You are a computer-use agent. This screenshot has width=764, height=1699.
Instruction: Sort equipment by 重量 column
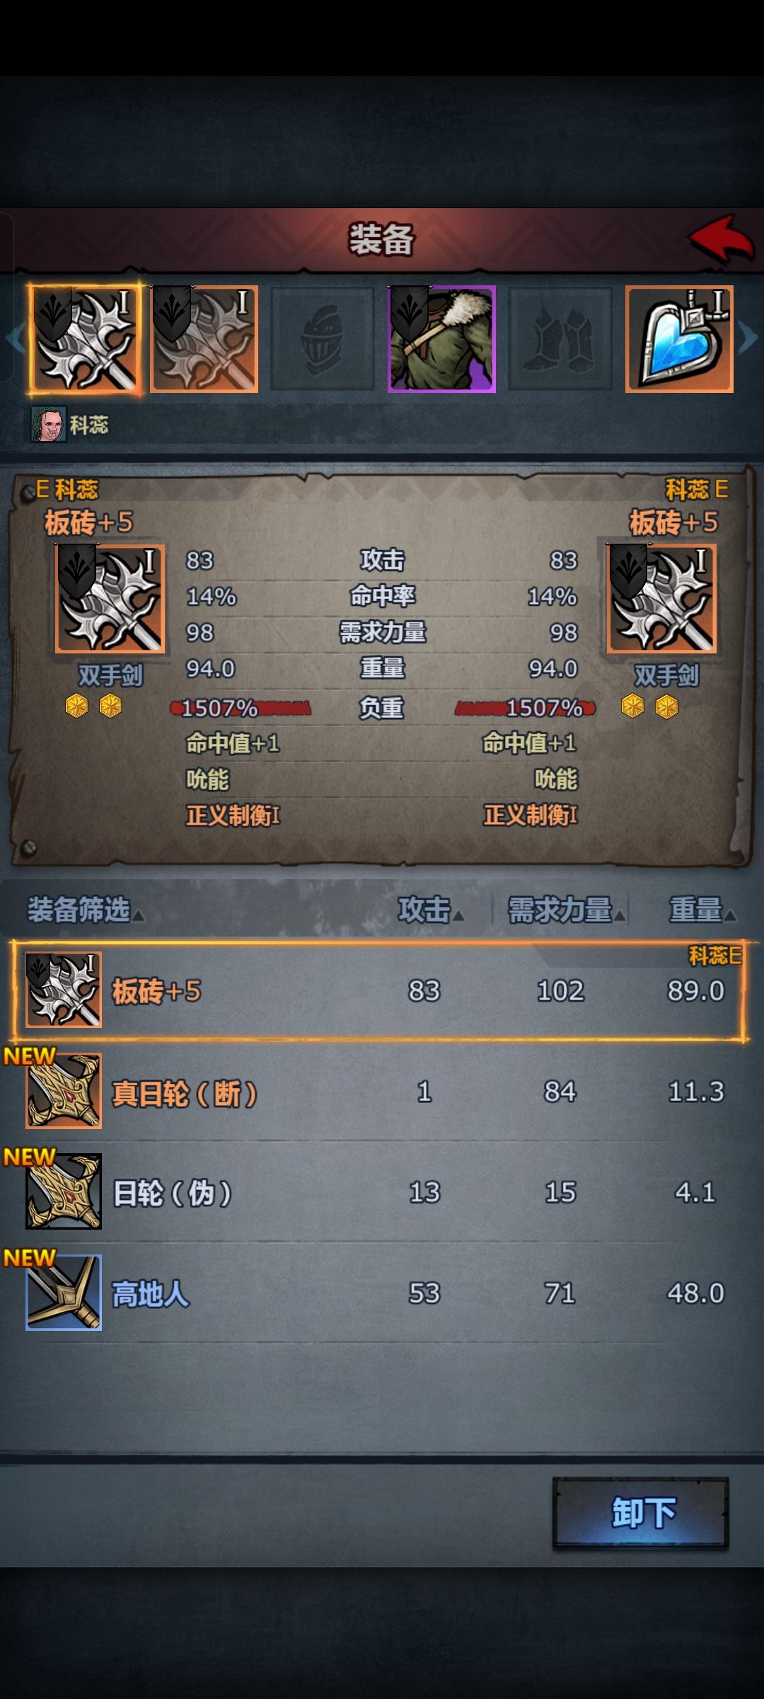(x=702, y=910)
